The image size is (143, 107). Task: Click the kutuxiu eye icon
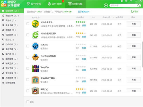coord(35,46)
